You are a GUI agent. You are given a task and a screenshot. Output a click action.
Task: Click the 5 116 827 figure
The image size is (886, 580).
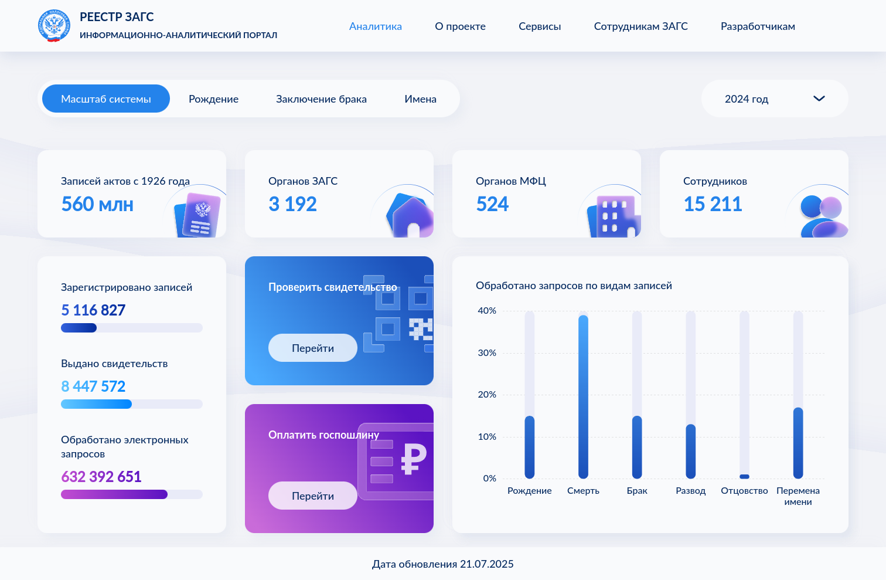click(93, 310)
